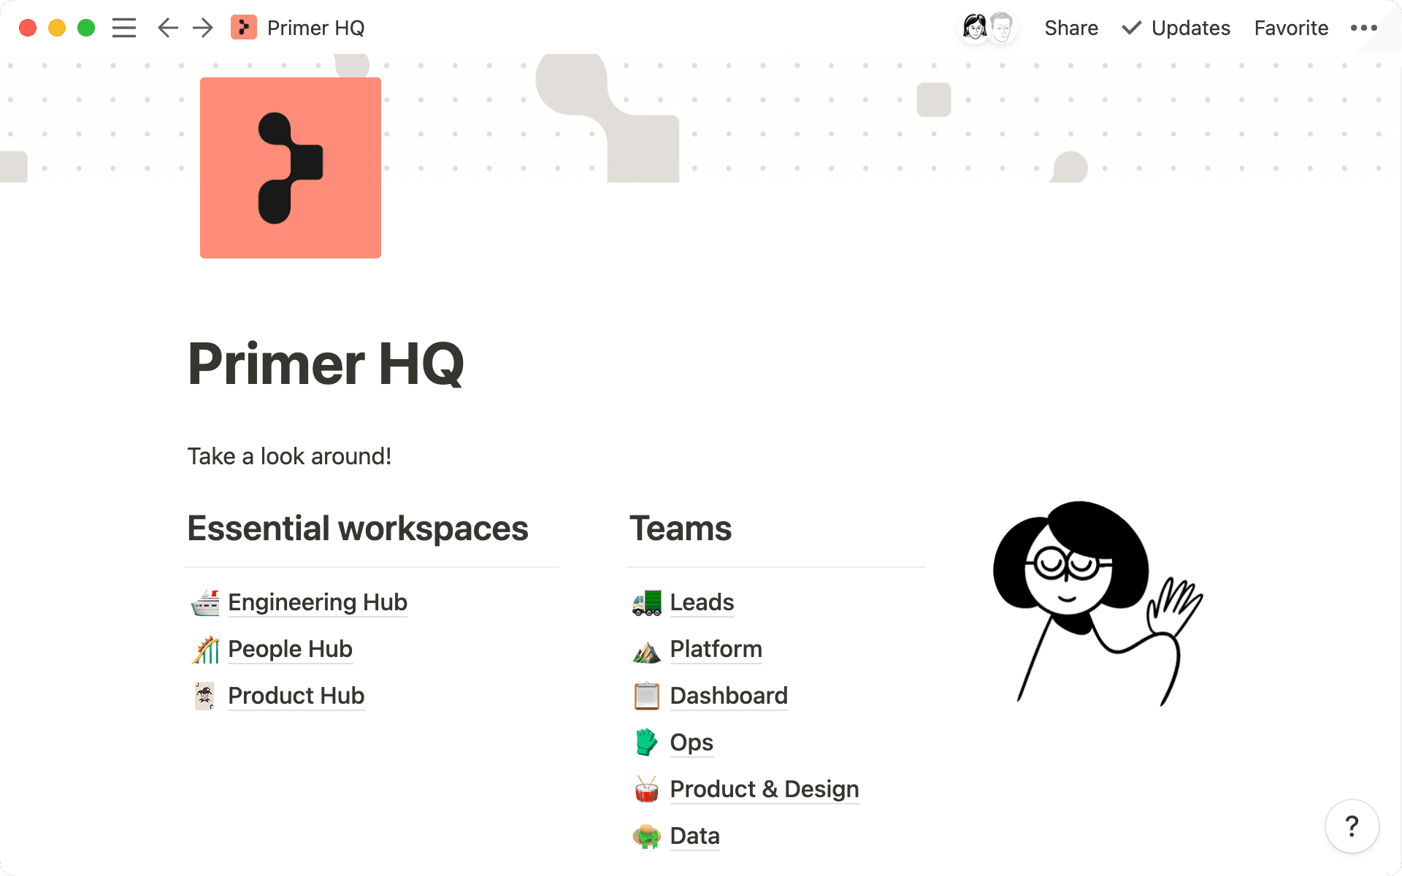
Task: Click the roller coaster icon beside People Hub
Action: point(205,650)
